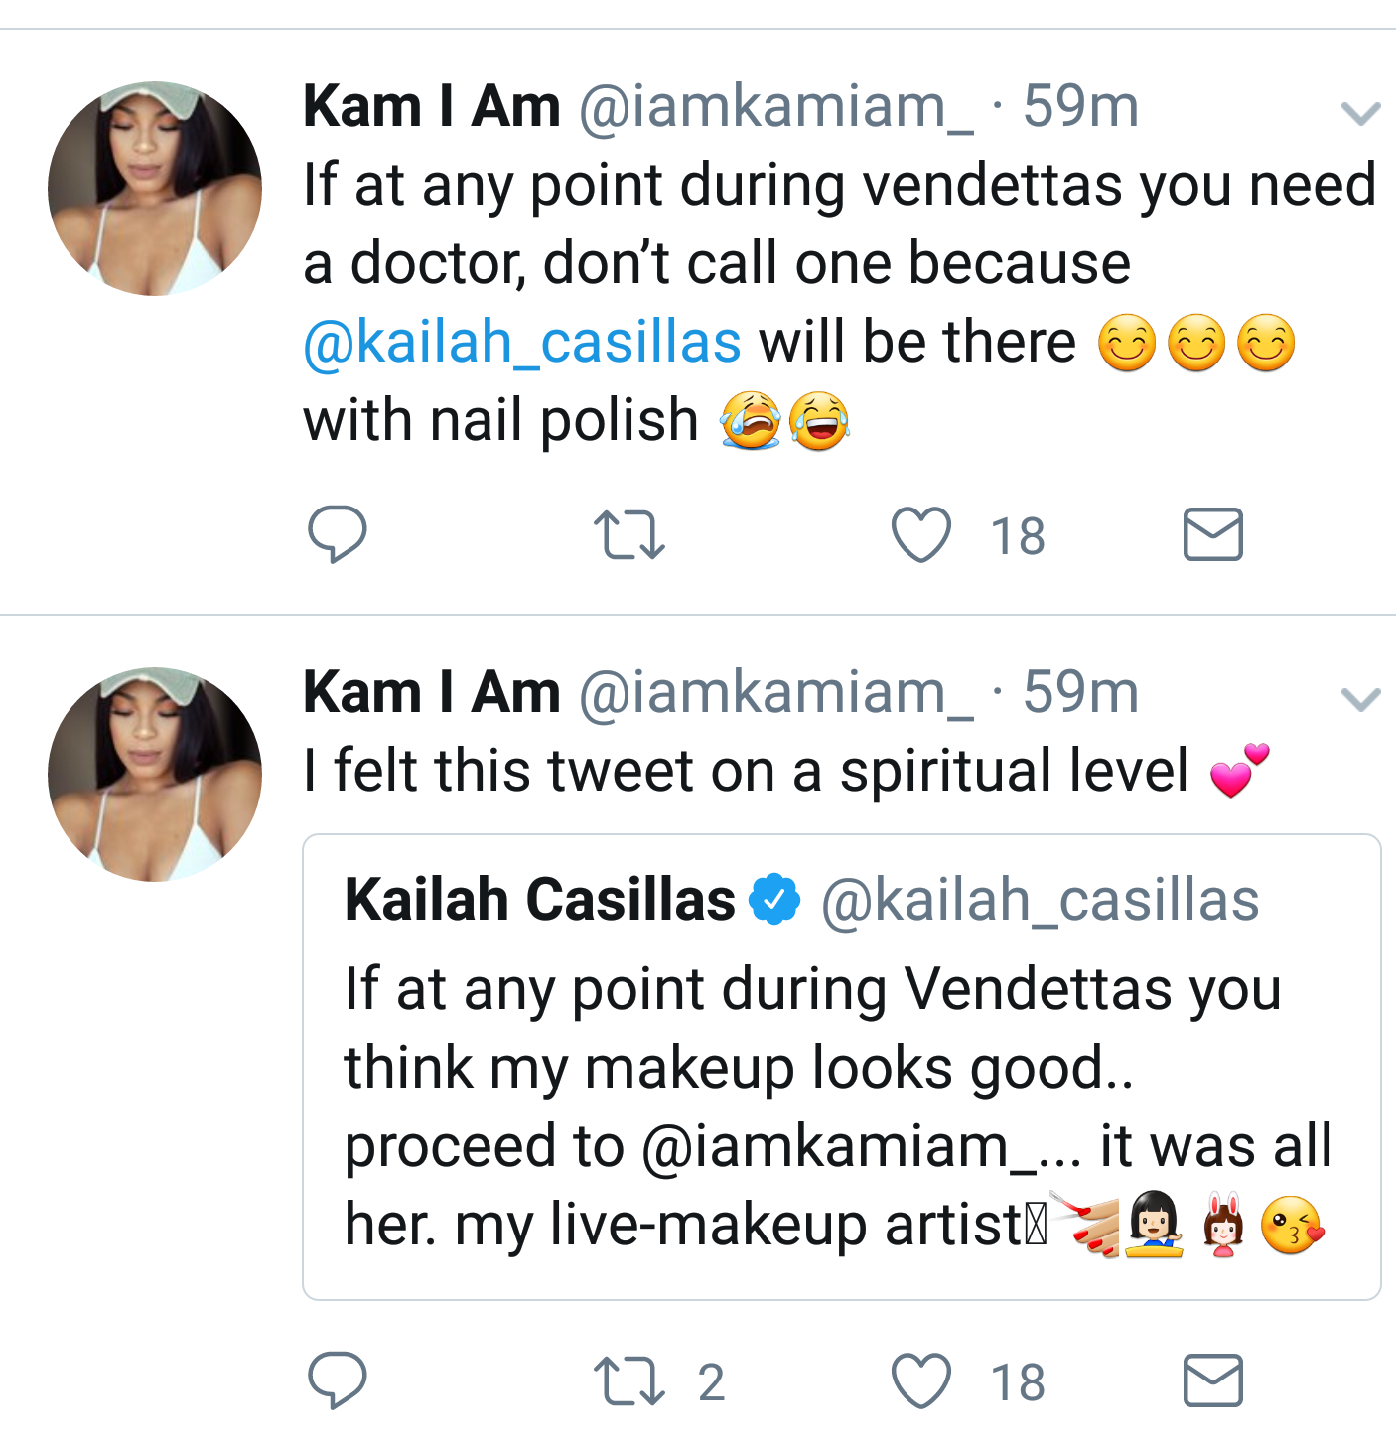Tap verified badge next to Kailah Casillas

(774, 899)
